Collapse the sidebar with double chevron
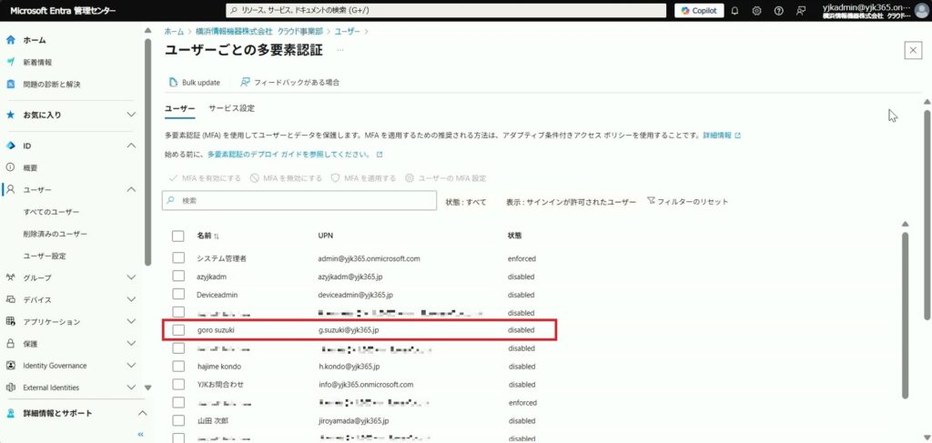Viewport: 932px width, 443px height. click(141, 434)
